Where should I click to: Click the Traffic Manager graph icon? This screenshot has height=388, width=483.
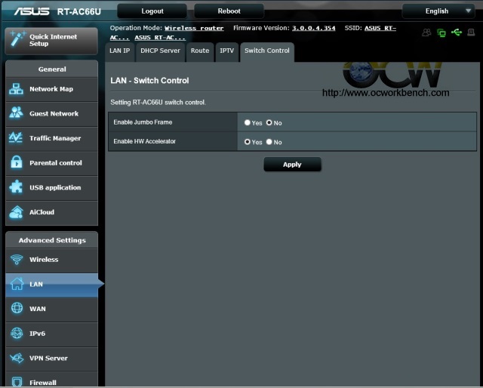click(x=16, y=137)
